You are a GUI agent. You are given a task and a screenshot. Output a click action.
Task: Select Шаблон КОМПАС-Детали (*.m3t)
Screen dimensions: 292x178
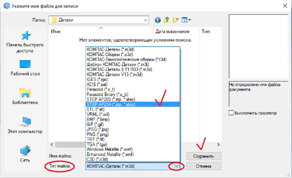(x=133, y=65)
